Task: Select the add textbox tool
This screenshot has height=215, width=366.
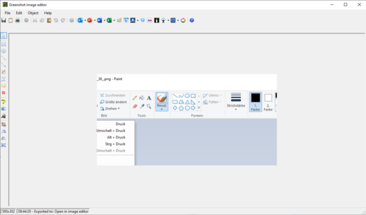Action: [x=3, y=79]
